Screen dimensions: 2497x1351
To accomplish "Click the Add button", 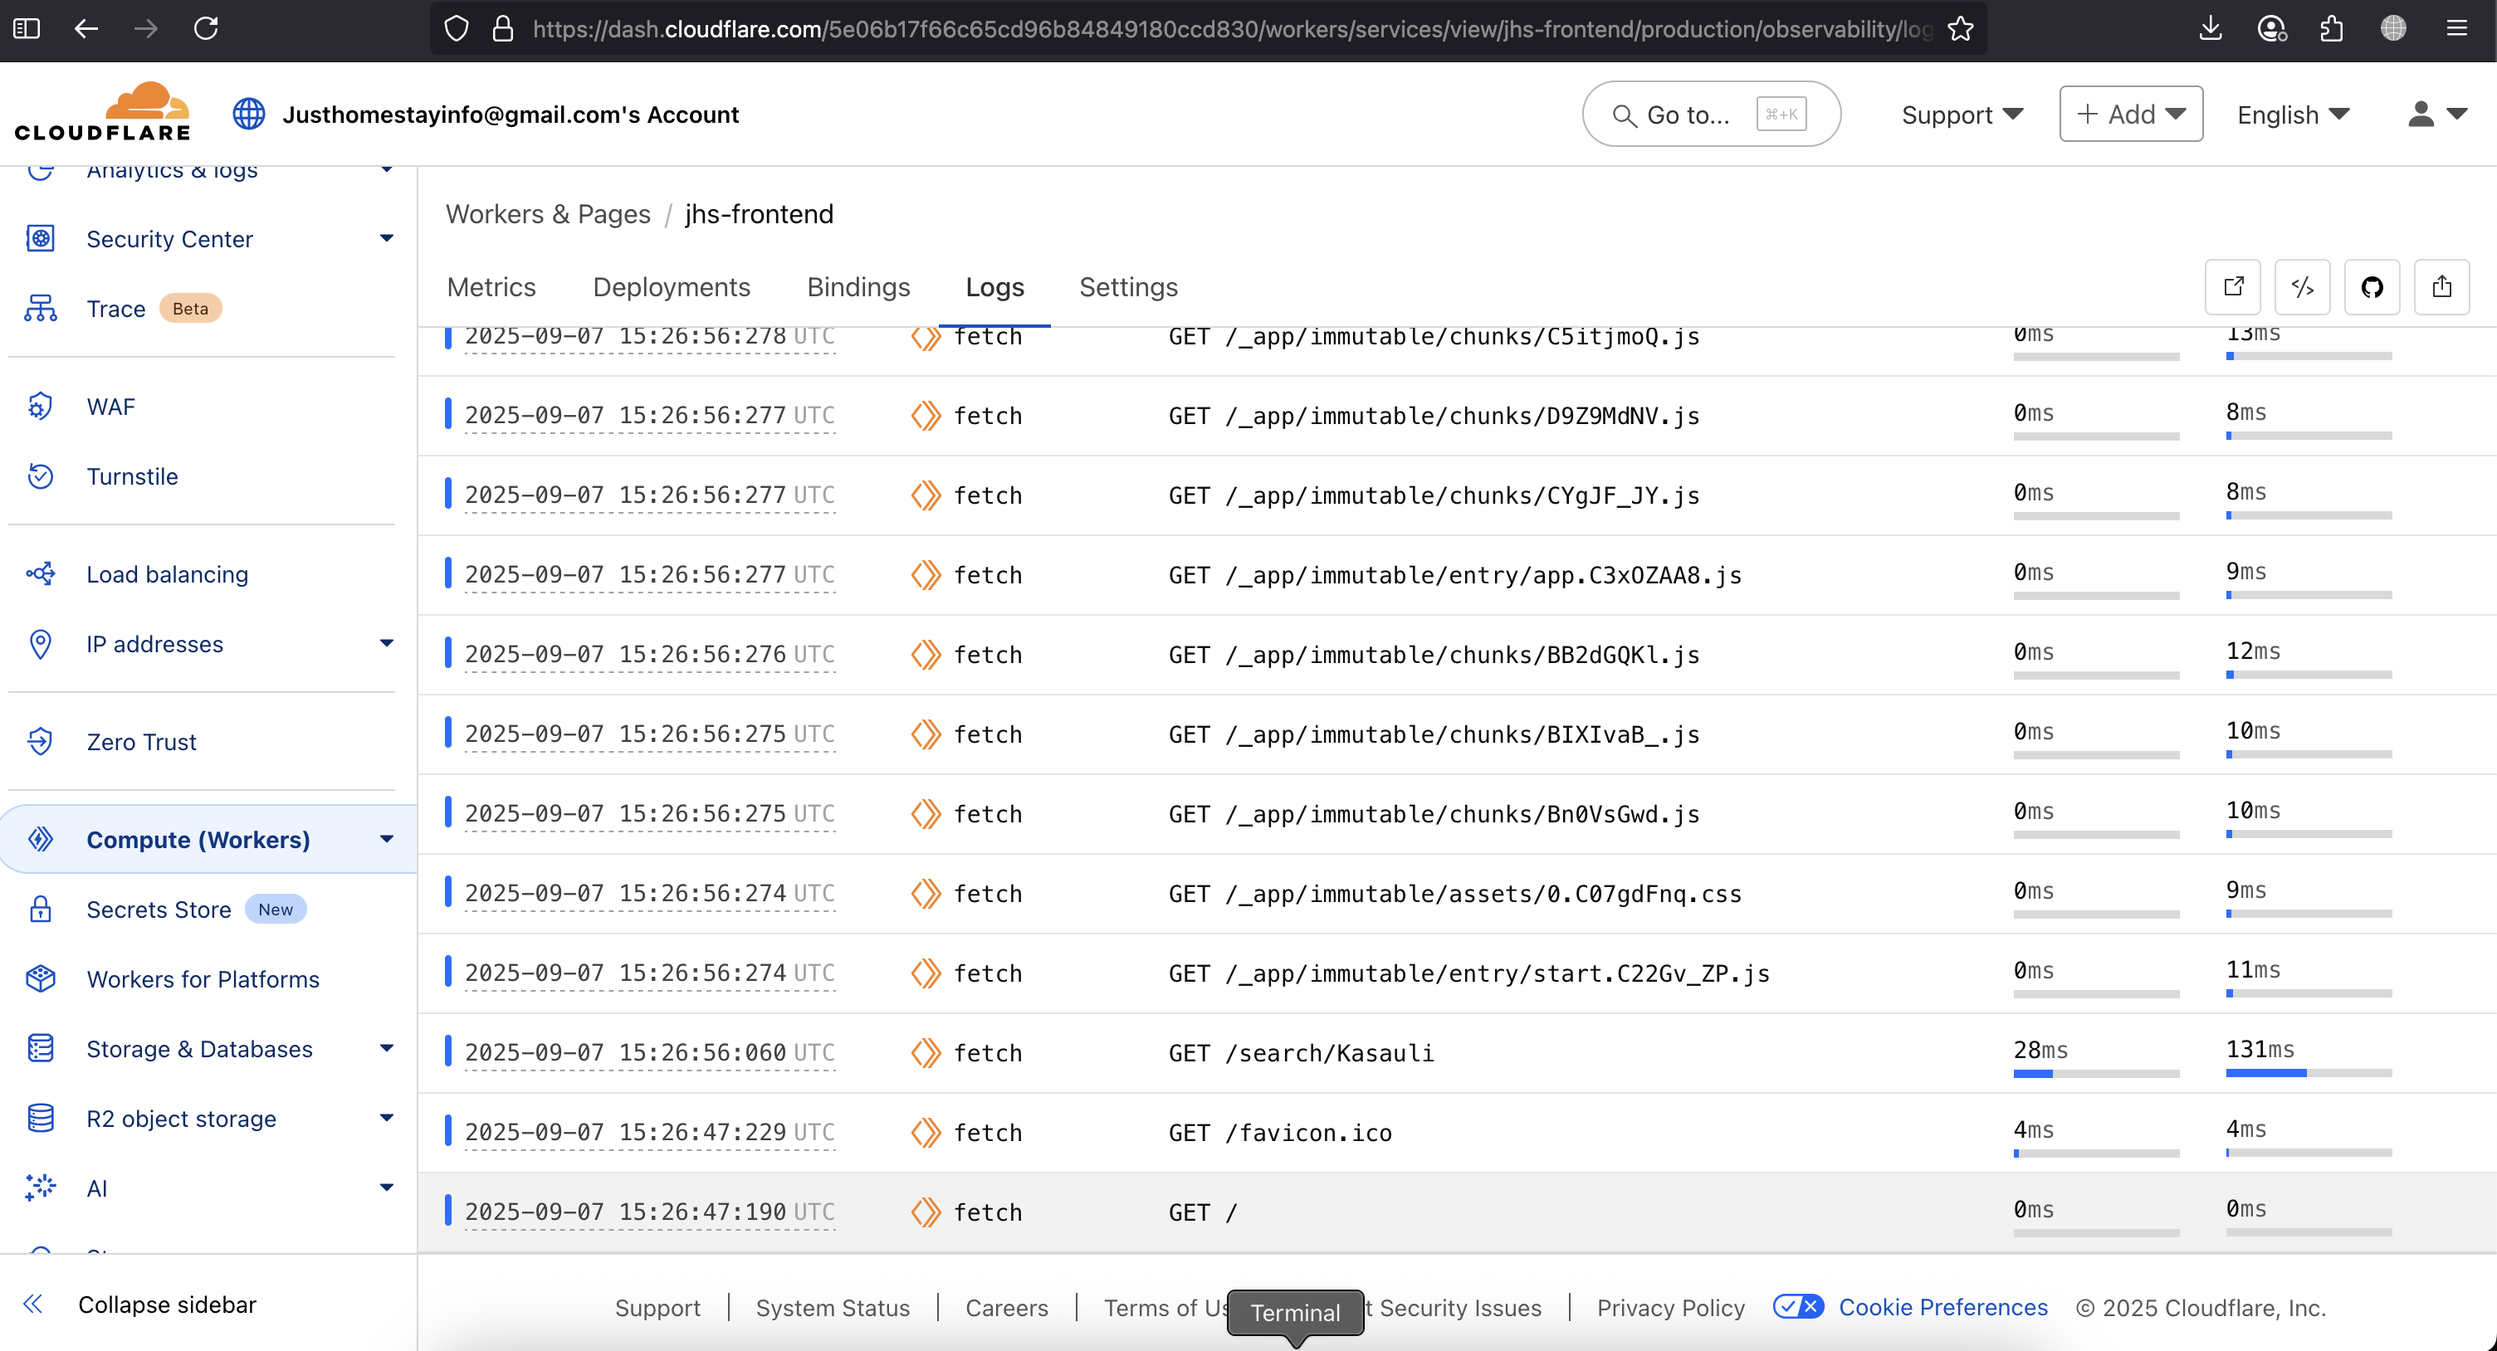I will [x=2129, y=115].
